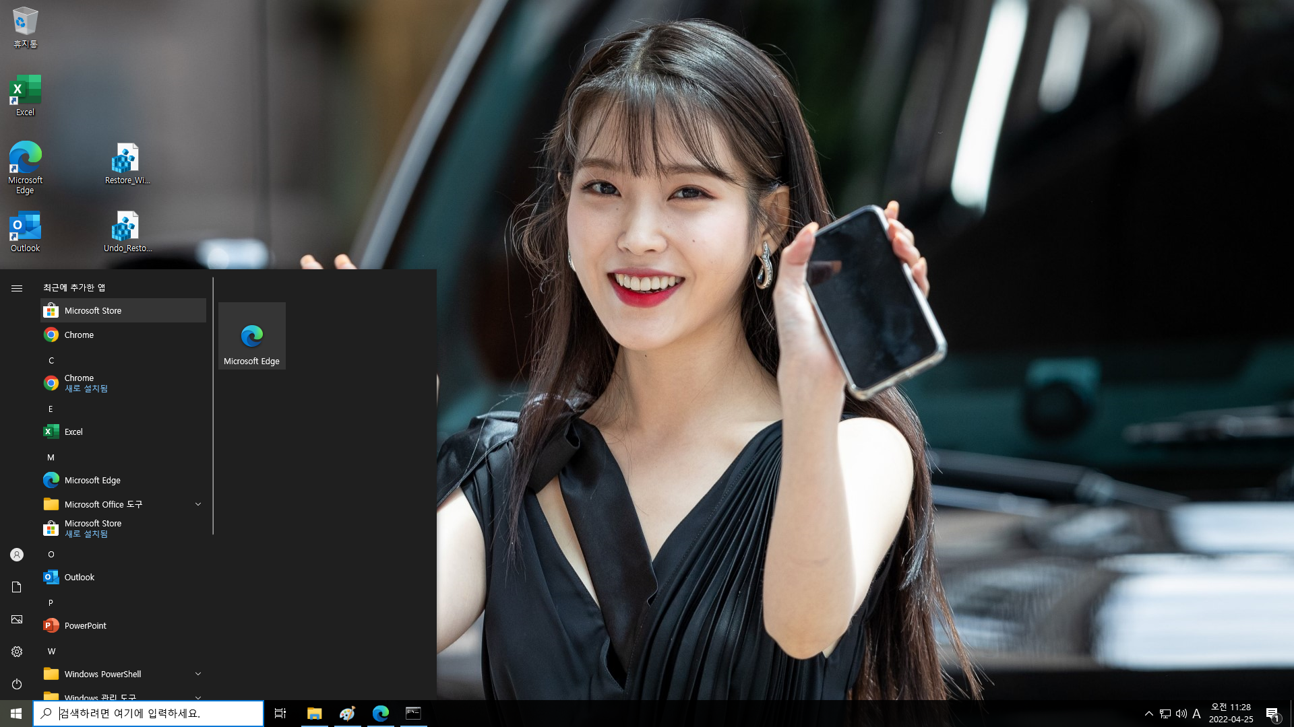Open Microsoft Store newly installed in M section
Screen dimensions: 1294x727
coord(123,528)
